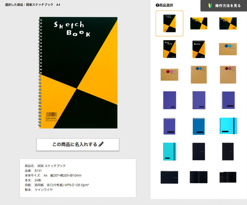Screen dimensions: 247x205
Task: Select the highlighted portrait Sketch Book thumbnail
Action: click(x=169, y=24)
